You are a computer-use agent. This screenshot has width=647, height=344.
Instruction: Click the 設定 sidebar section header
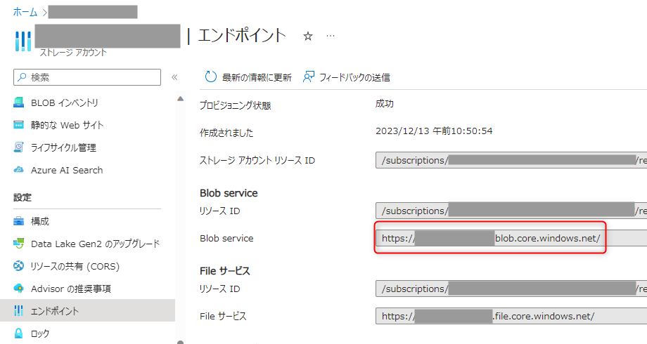[x=23, y=197]
